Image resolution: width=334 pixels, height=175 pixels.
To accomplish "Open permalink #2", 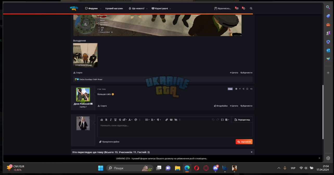I will point(251,89).
